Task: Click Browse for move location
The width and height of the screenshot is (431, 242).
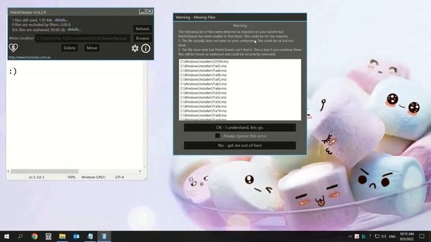Action: (142, 38)
